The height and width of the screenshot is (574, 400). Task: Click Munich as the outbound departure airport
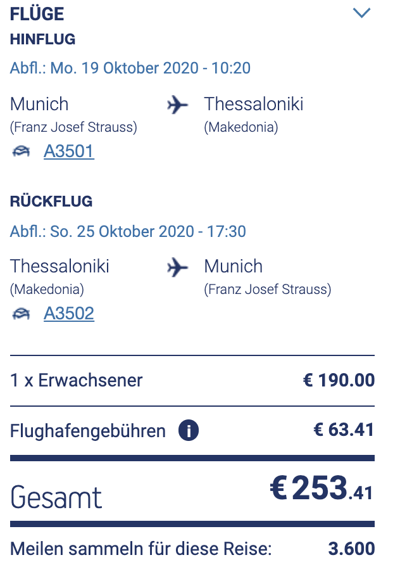[x=39, y=105]
